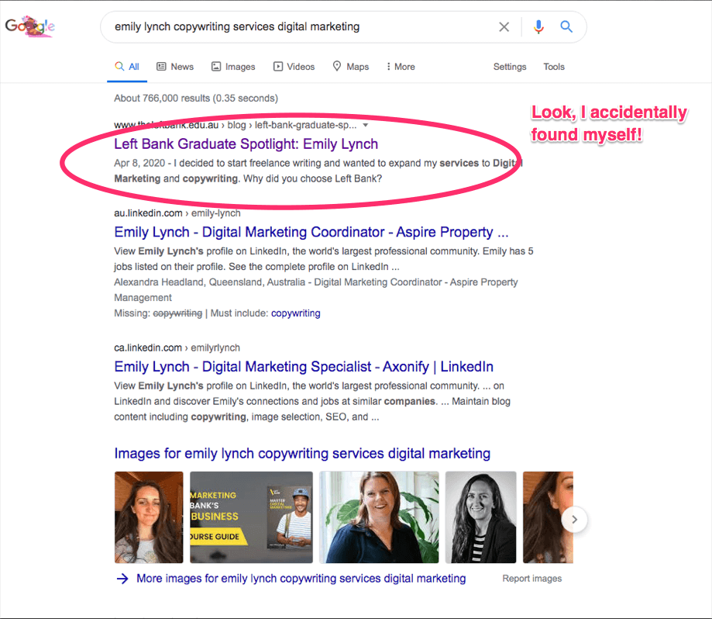The height and width of the screenshot is (619, 712).
Task: Click the Google doodle logo
Action: pos(30,26)
